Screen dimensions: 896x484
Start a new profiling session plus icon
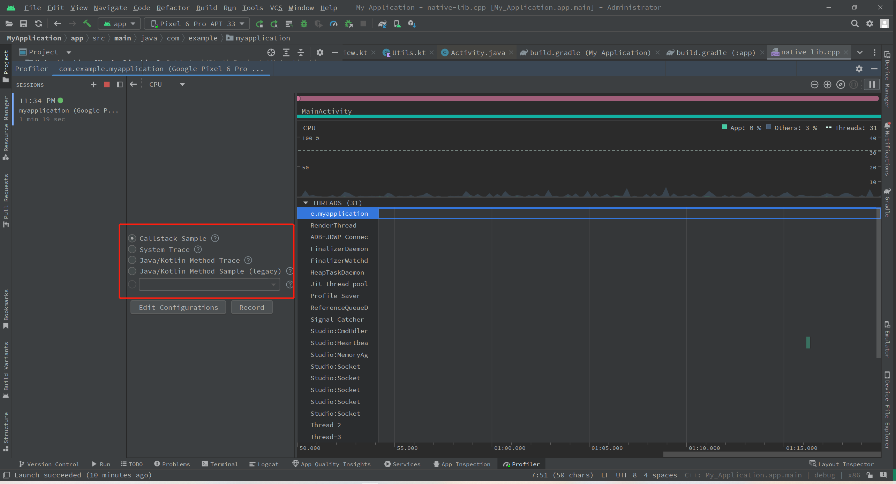pyautogui.click(x=93, y=84)
